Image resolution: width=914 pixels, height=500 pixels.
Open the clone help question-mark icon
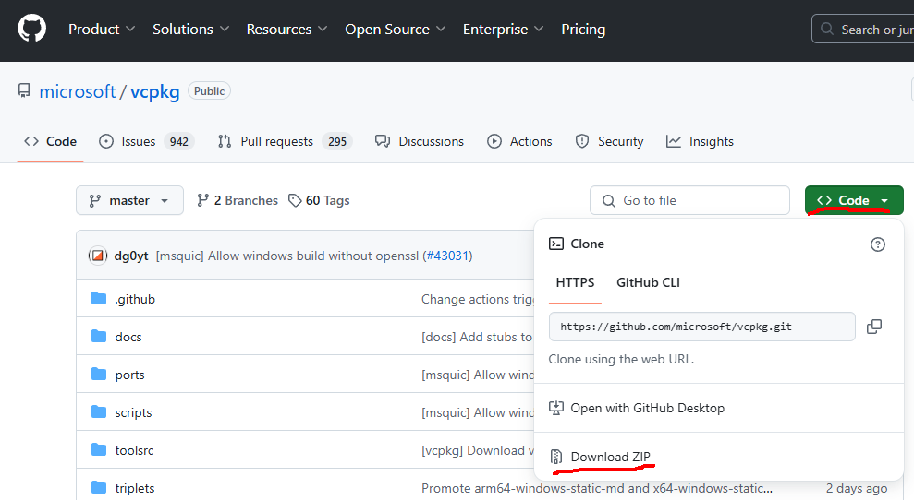pyautogui.click(x=877, y=244)
